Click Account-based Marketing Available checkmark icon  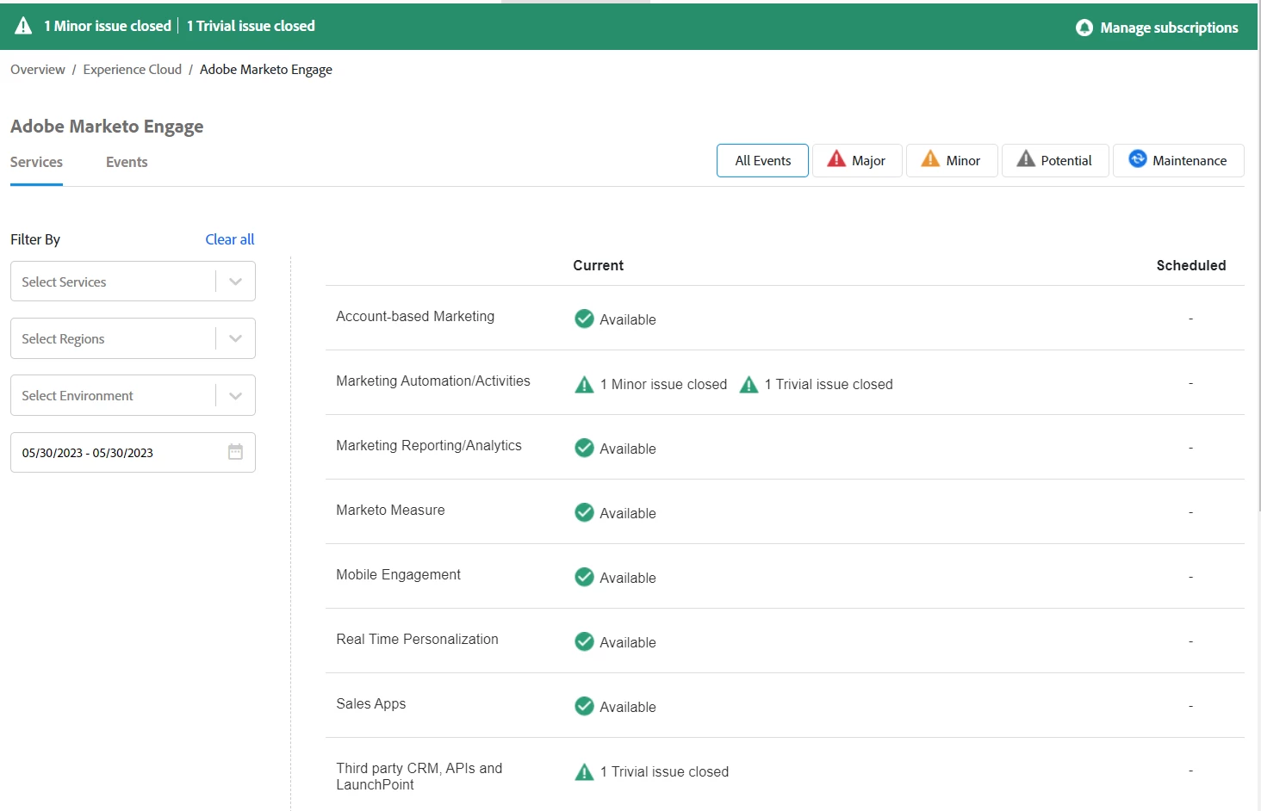click(584, 319)
